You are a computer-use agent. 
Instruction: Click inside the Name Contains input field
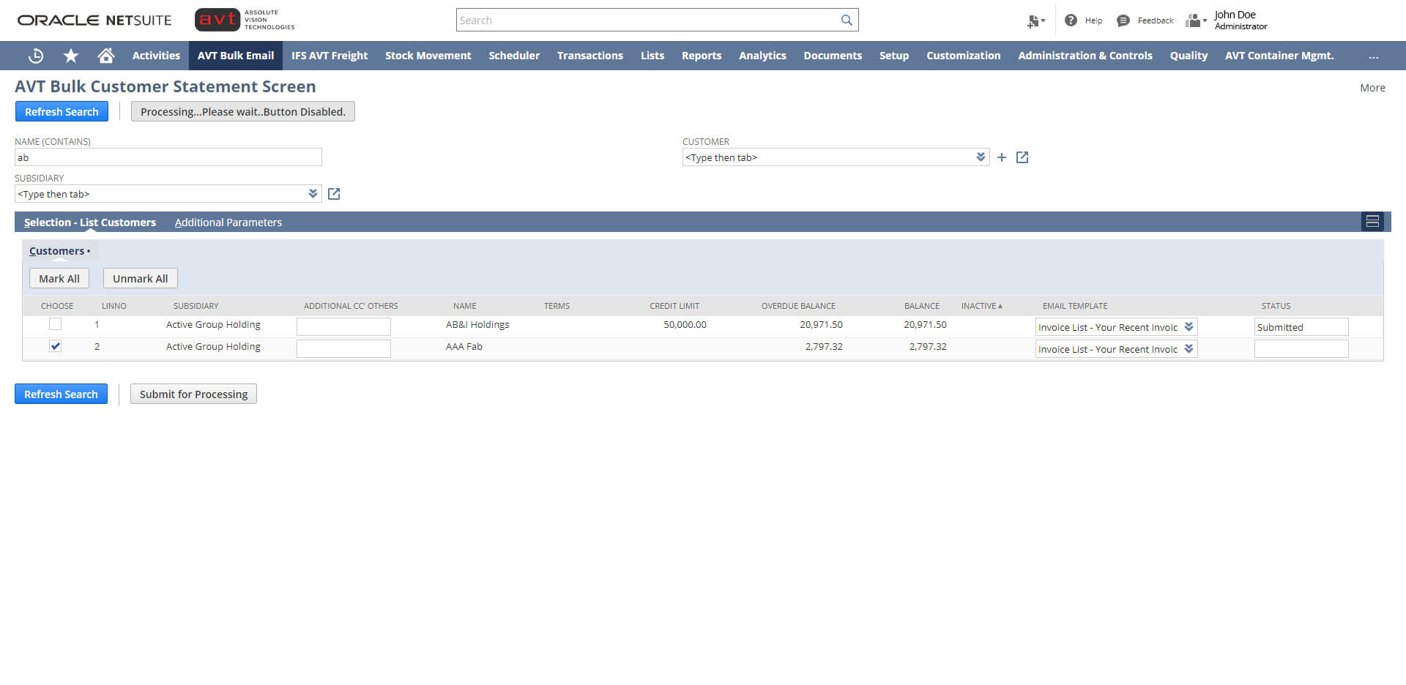tap(168, 157)
